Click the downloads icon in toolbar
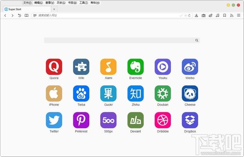 (x=196, y=15)
